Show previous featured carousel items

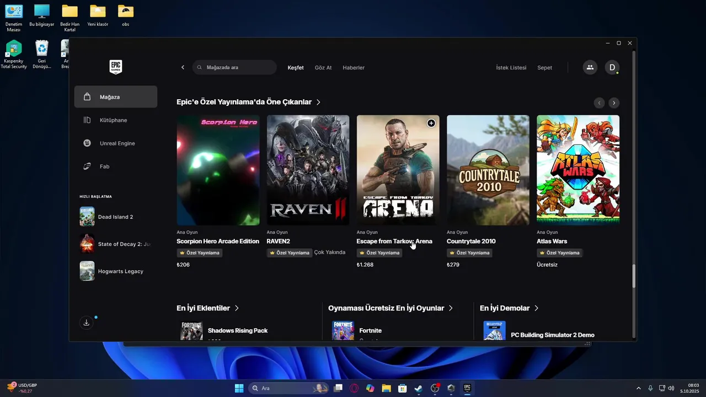[599, 103]
